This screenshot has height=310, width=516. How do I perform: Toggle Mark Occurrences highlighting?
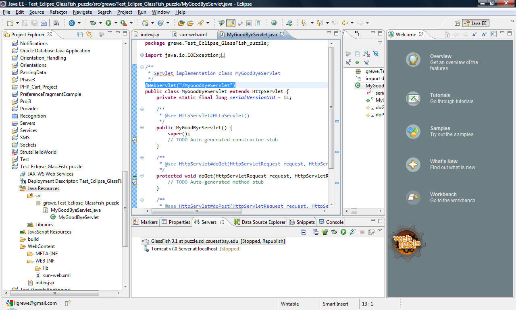[x=231, y=23]
